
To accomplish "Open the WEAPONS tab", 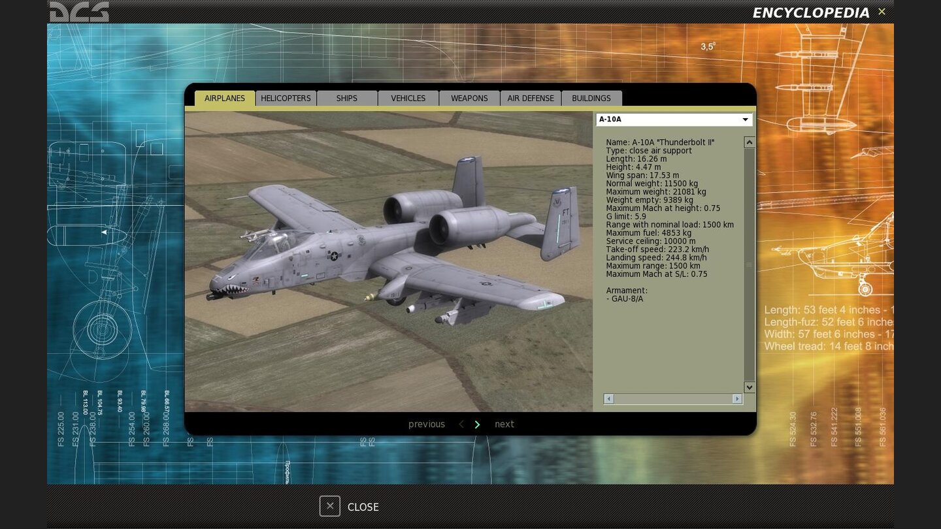I will 469,98.
